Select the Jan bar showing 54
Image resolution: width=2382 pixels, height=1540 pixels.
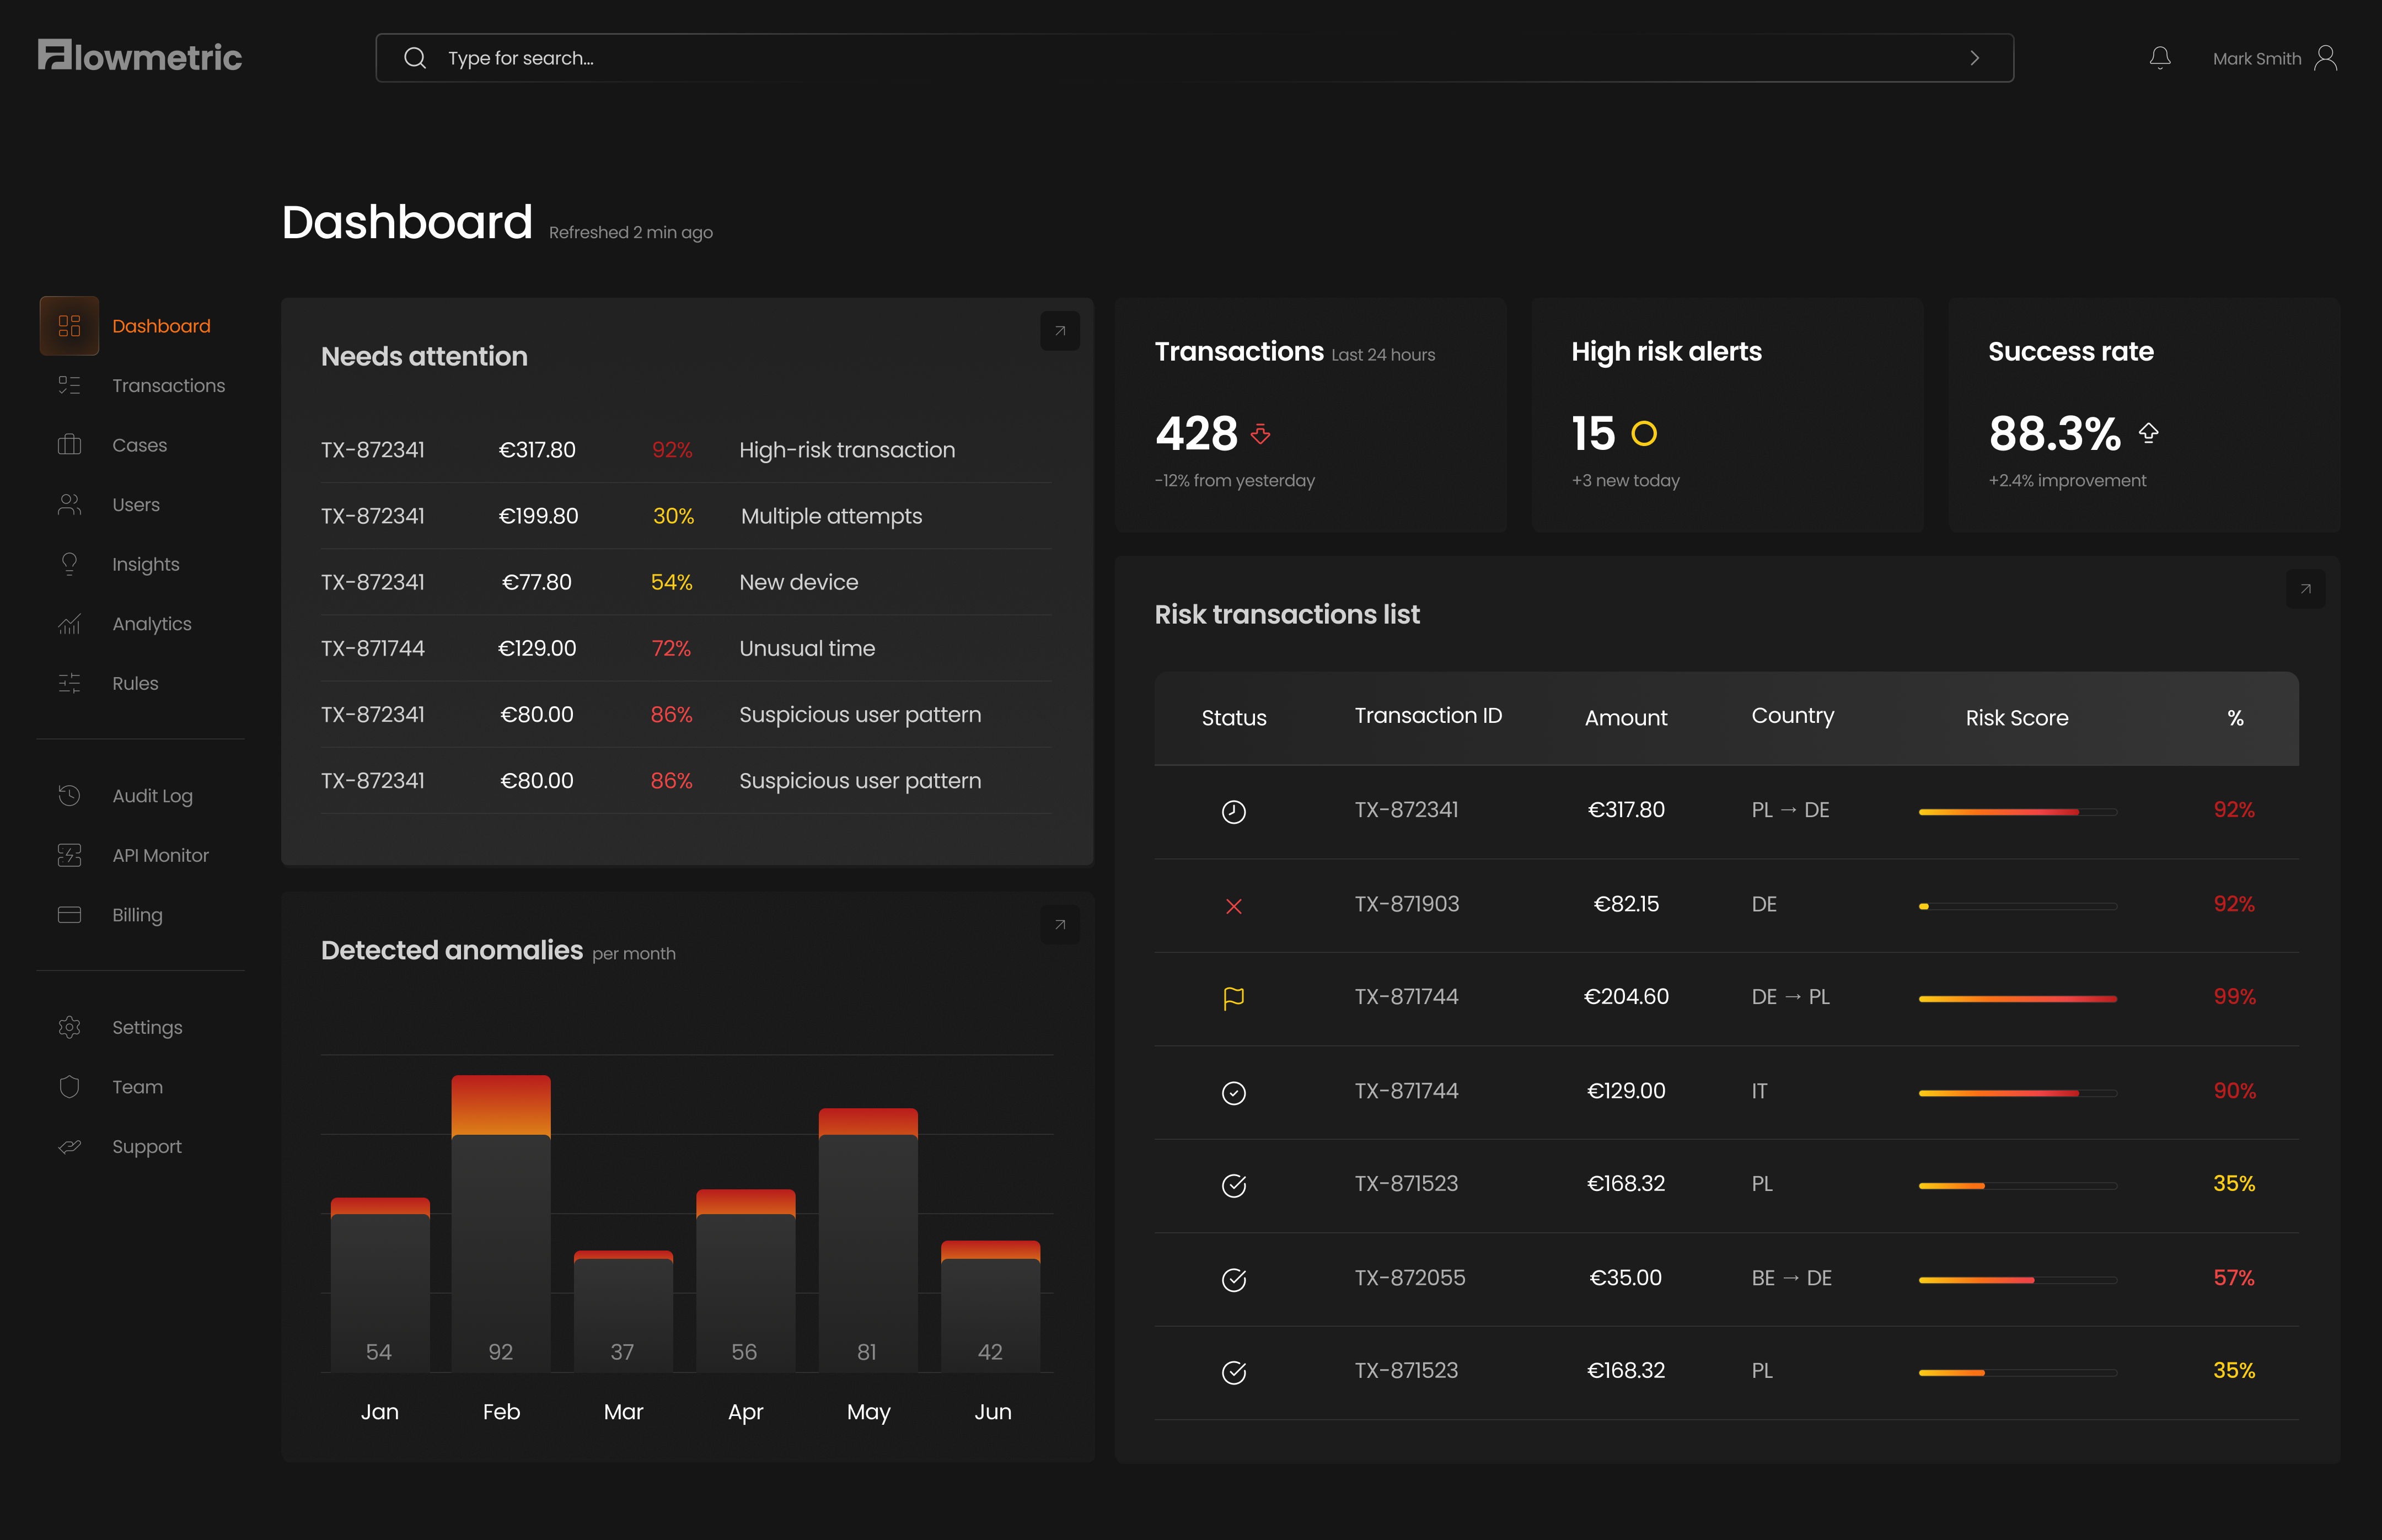coord(380,1284)
